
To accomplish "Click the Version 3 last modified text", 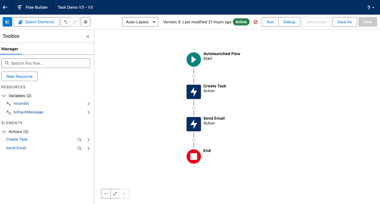I will click(x=197, y=22).
